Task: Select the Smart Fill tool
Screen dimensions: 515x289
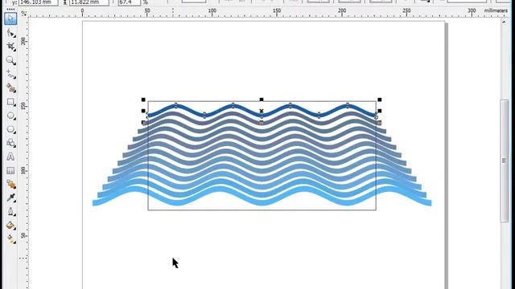Action: (x=10, y=88)
